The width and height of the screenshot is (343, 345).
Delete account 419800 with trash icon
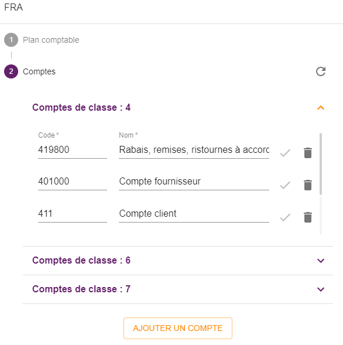(x=308, y=153)
